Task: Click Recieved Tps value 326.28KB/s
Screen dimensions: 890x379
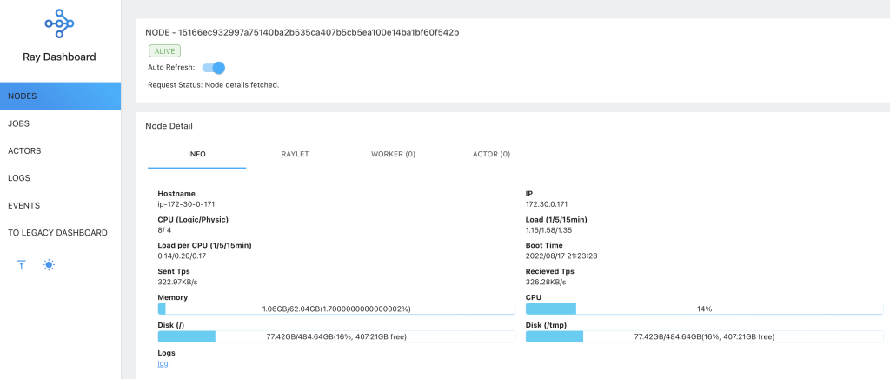Action: pyautogui.click(x=546, y=282)
